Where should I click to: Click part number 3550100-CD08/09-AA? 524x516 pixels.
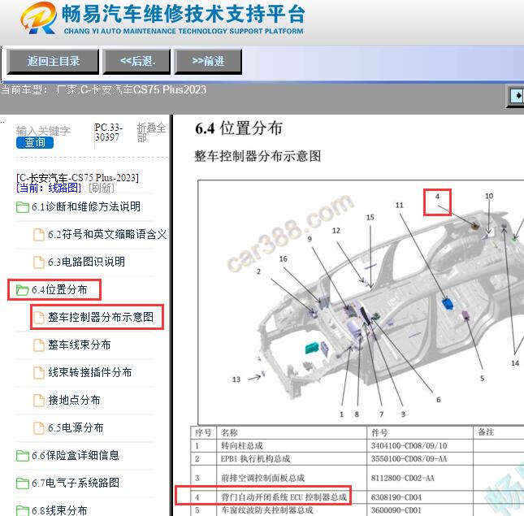409,459
